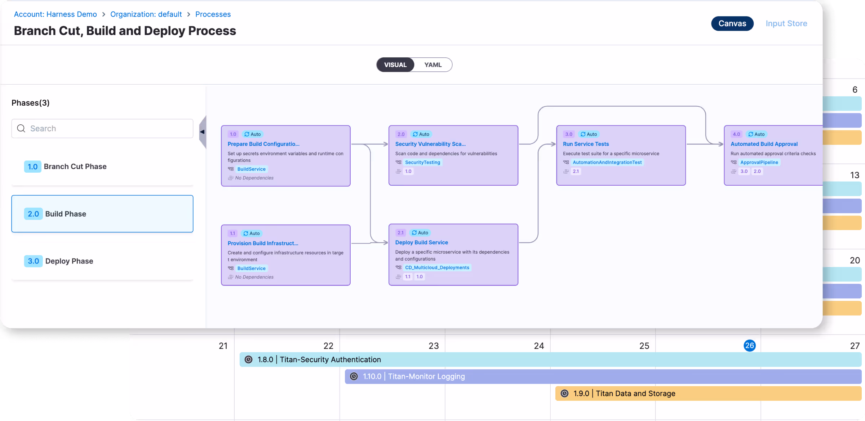Image resolution: width=865 pixels, height=421 pixels.
Task: Click the chevron after Organization: default
Action: click(x=188, y=14)
